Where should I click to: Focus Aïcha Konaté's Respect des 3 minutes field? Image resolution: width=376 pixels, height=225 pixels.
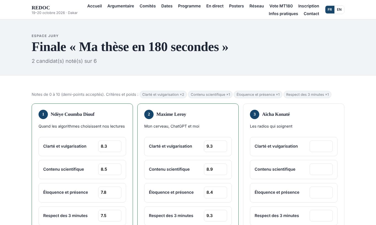(321, 216)
